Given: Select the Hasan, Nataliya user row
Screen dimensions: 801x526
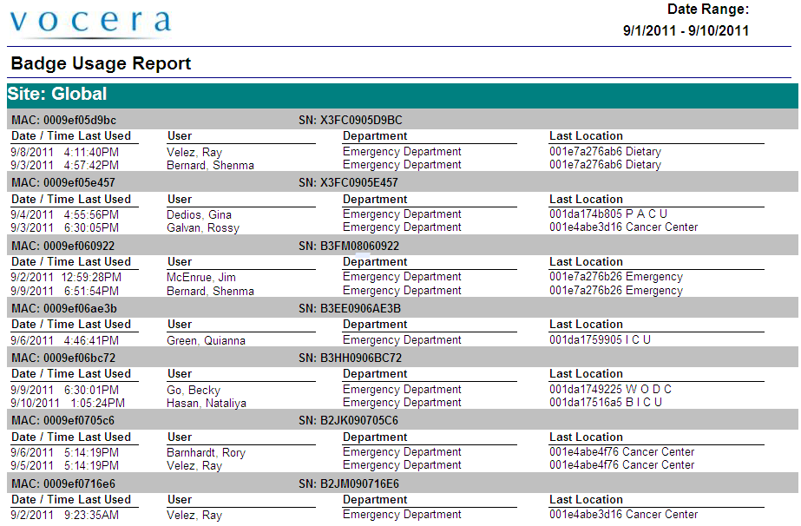Looking at the screenshot, I should coord(207,403).
